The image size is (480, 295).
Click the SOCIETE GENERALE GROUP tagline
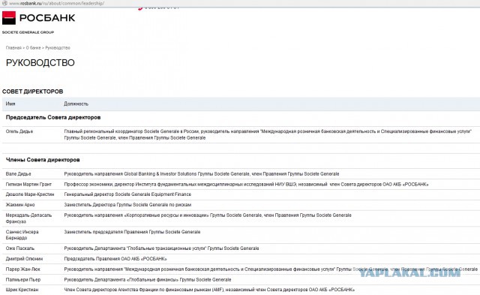(x=28, y=32)
